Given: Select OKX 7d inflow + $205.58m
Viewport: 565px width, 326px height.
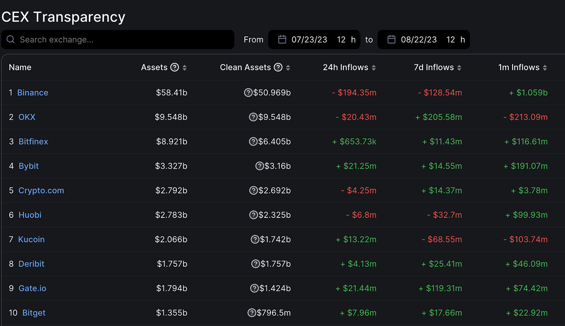Looking at the screenshot, I should click(438, 117).
